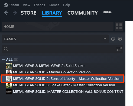Click BONUS CONTENT black thumbnail icon
The image size is (133, 106).
(9, 92)
